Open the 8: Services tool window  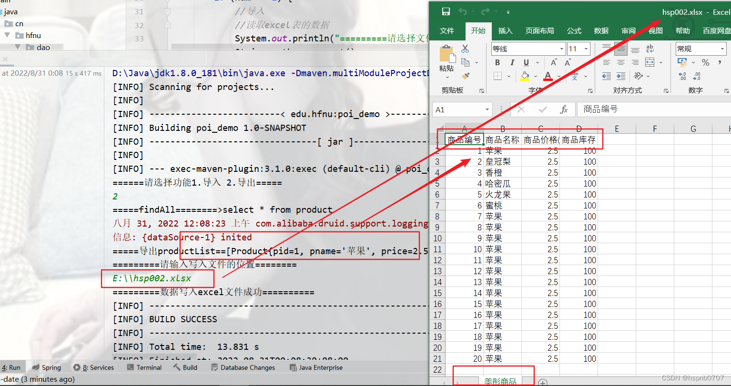94,367
